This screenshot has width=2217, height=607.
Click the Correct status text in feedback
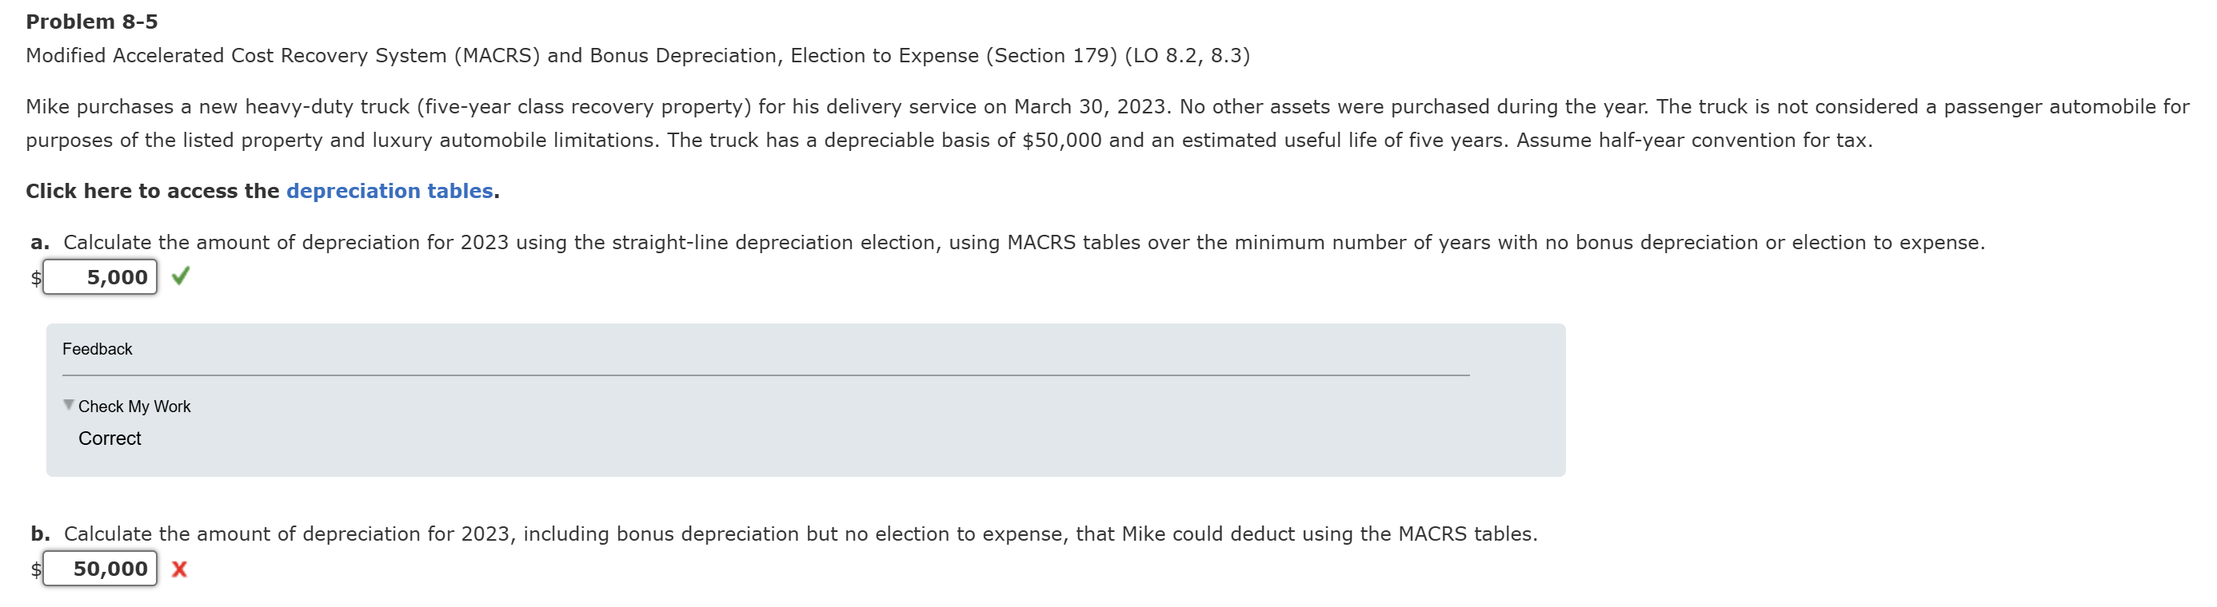110,438
